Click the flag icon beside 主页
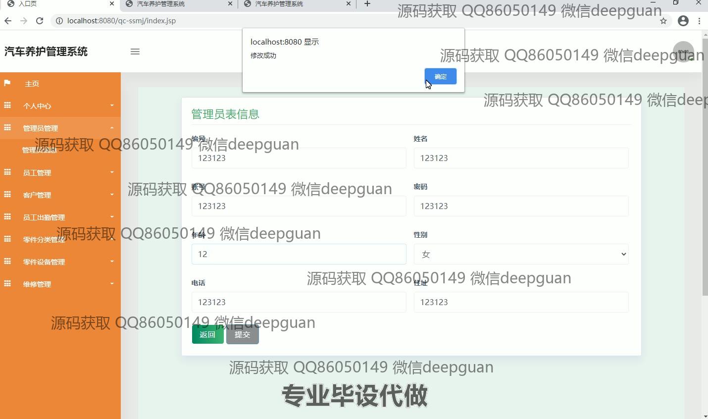708x419 pixels. [x=7, y=83]
